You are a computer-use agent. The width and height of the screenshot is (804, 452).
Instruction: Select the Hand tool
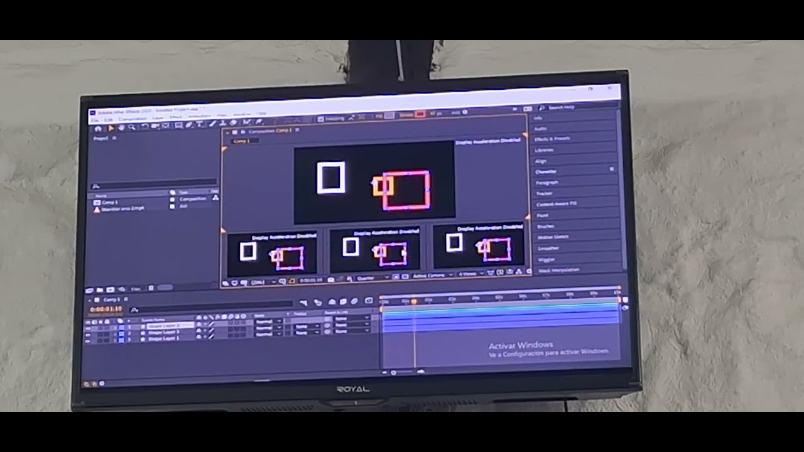121,127
